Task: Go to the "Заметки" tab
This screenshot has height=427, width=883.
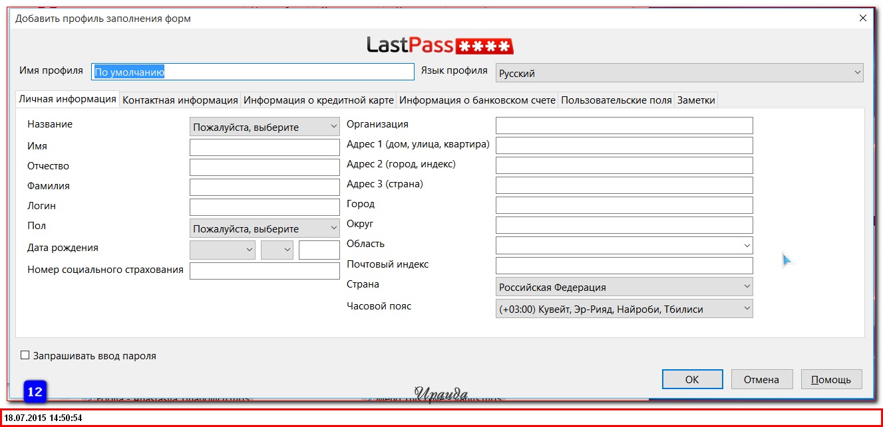Action: click(696, 100)
